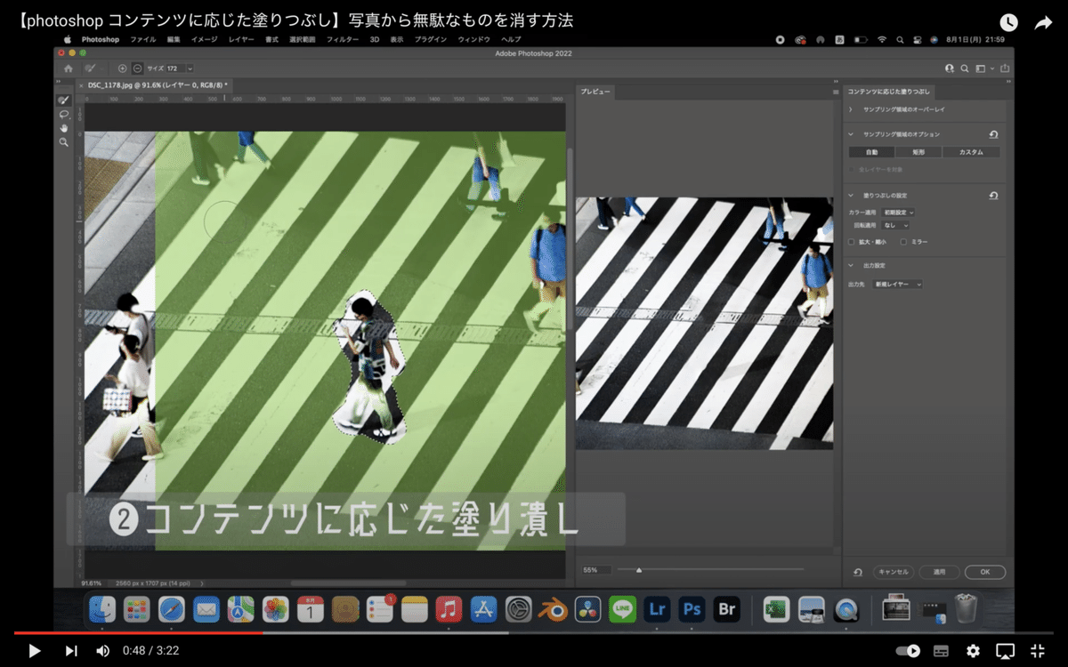Choose subtract-from-sampling minus brush mode
The image size is (1068, 667).
pos(137,68)
